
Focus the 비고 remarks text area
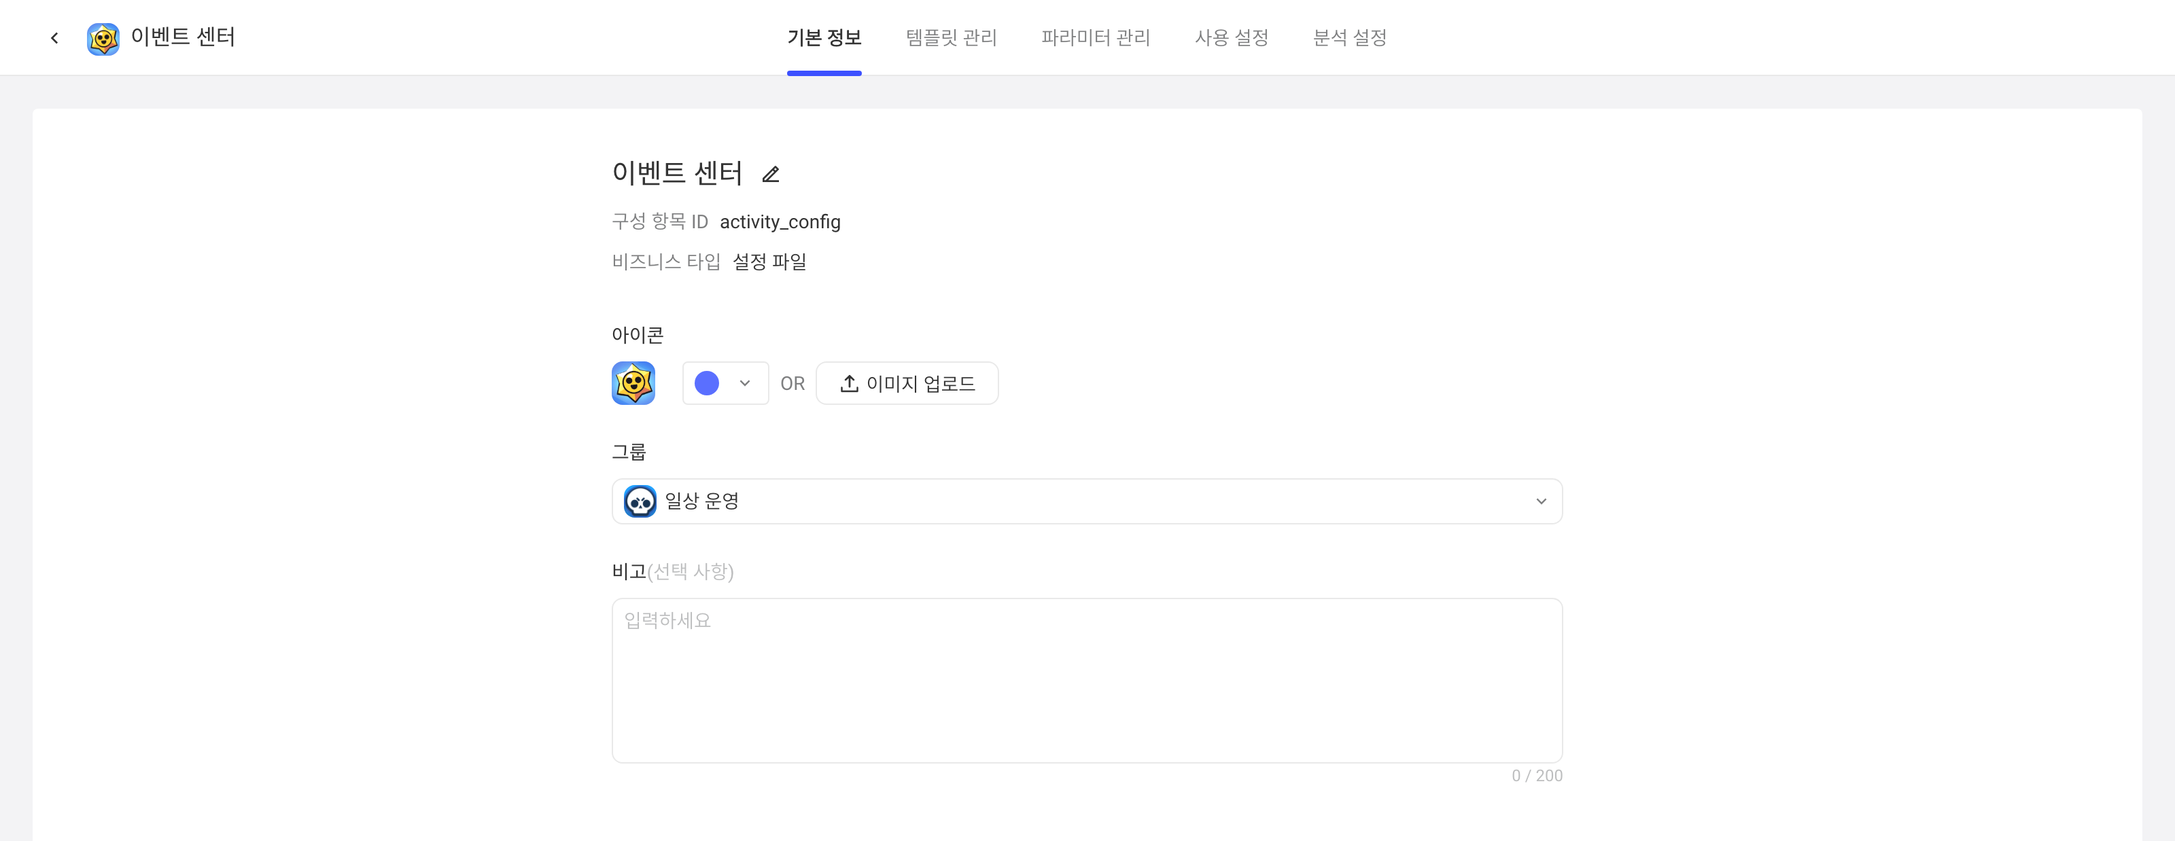(1087, 680)
